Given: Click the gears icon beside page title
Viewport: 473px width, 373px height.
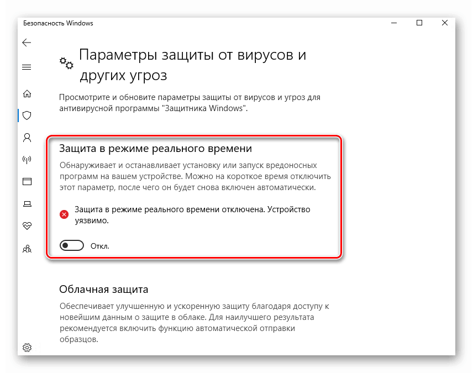Looking at the screenshot, I should pyautogui.click(x=66, y=63).
